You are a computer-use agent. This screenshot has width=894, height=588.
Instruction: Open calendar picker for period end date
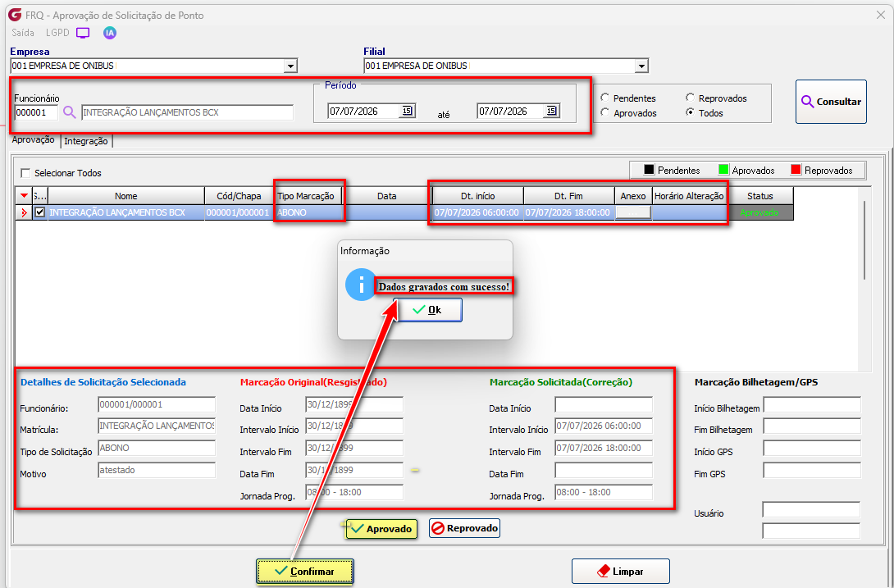tap(551, 111)
